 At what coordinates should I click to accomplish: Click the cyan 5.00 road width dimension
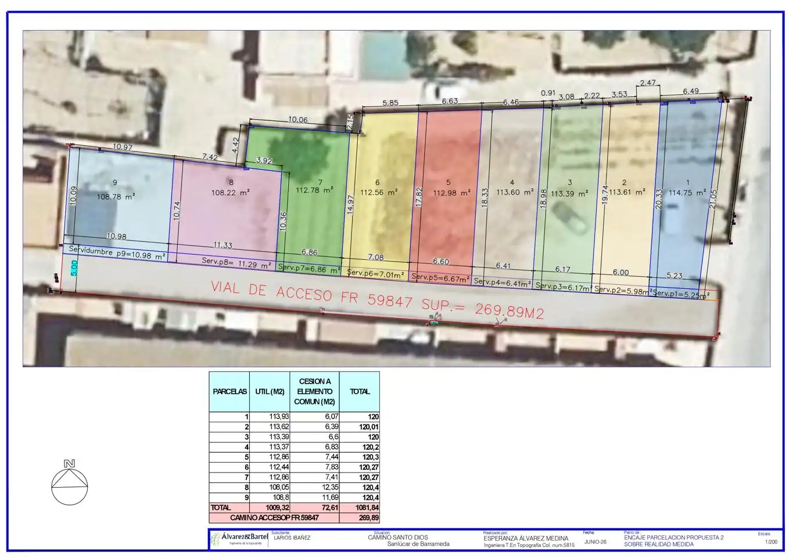pos(74,268)
